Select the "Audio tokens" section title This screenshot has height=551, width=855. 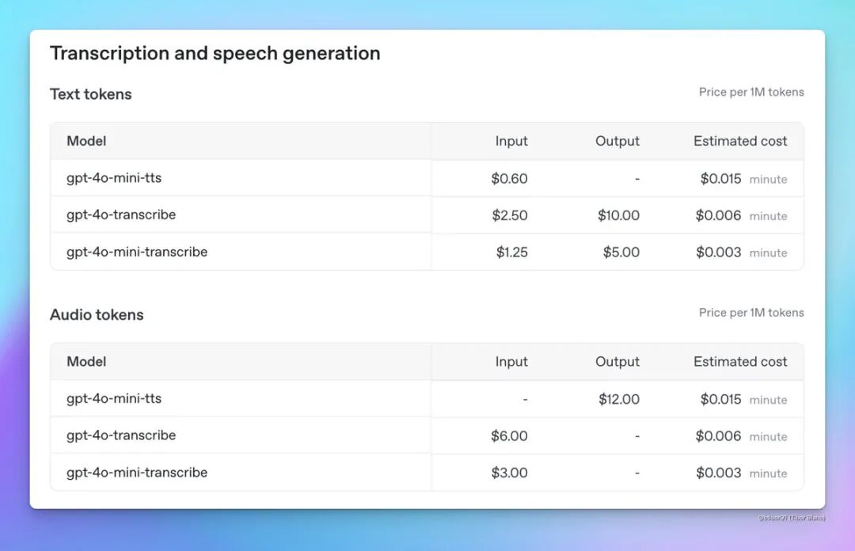pyautogui.click(x=97, y=315)
